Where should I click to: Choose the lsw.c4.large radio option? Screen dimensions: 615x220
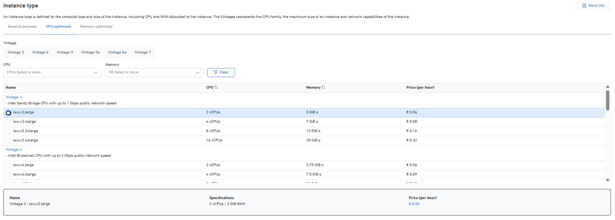click(8, 165)
